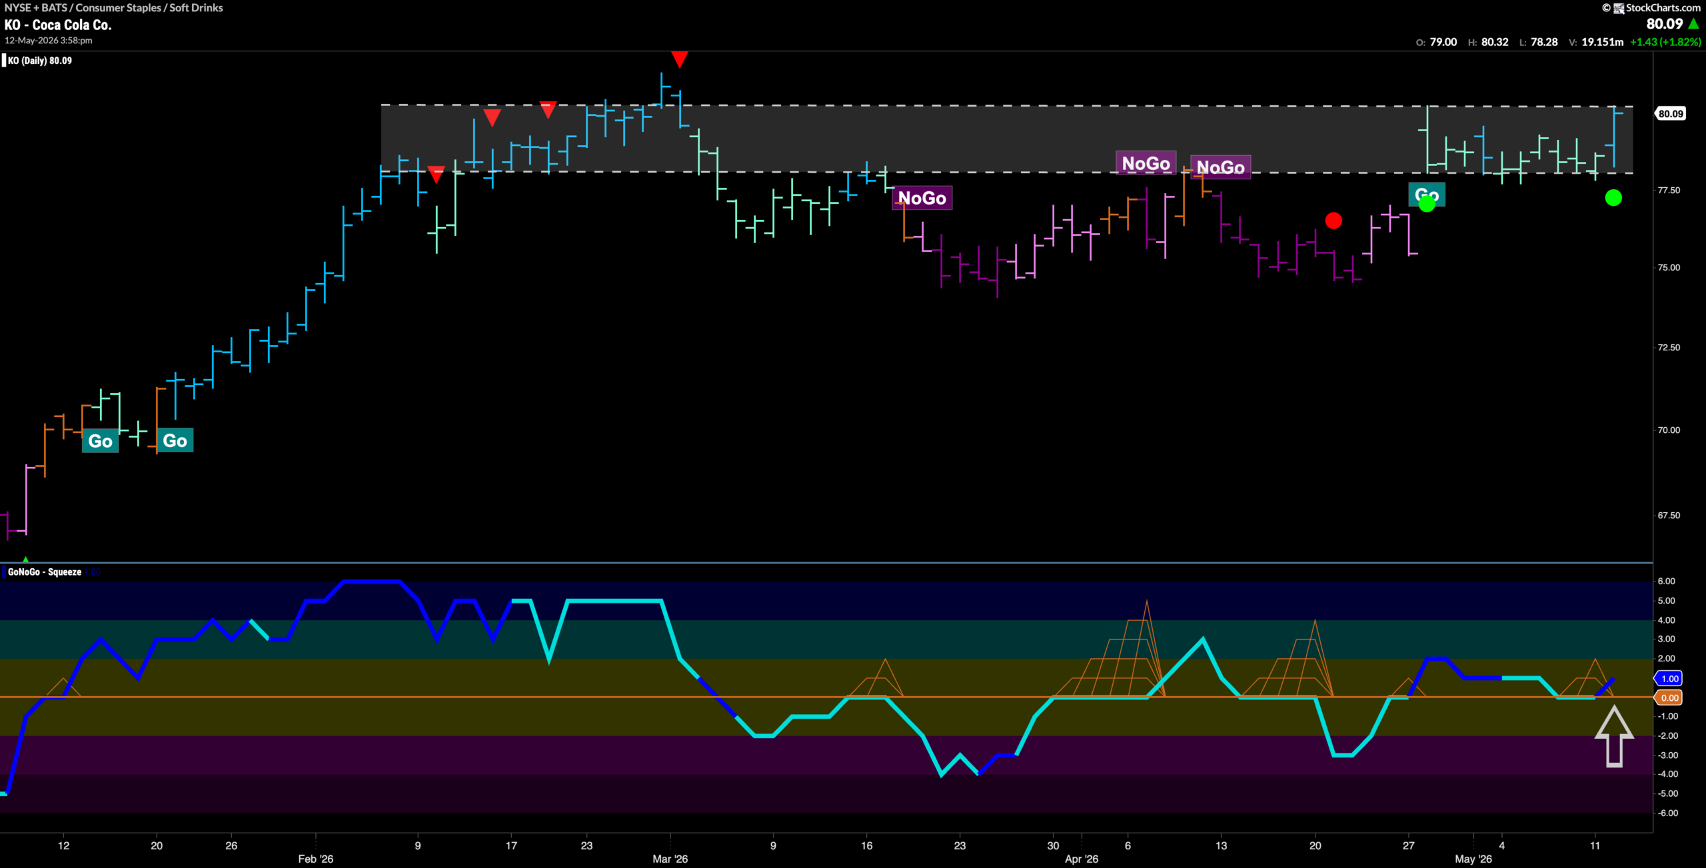
Task: Click the StockCharts.com logo
Action: point(1657,7)
